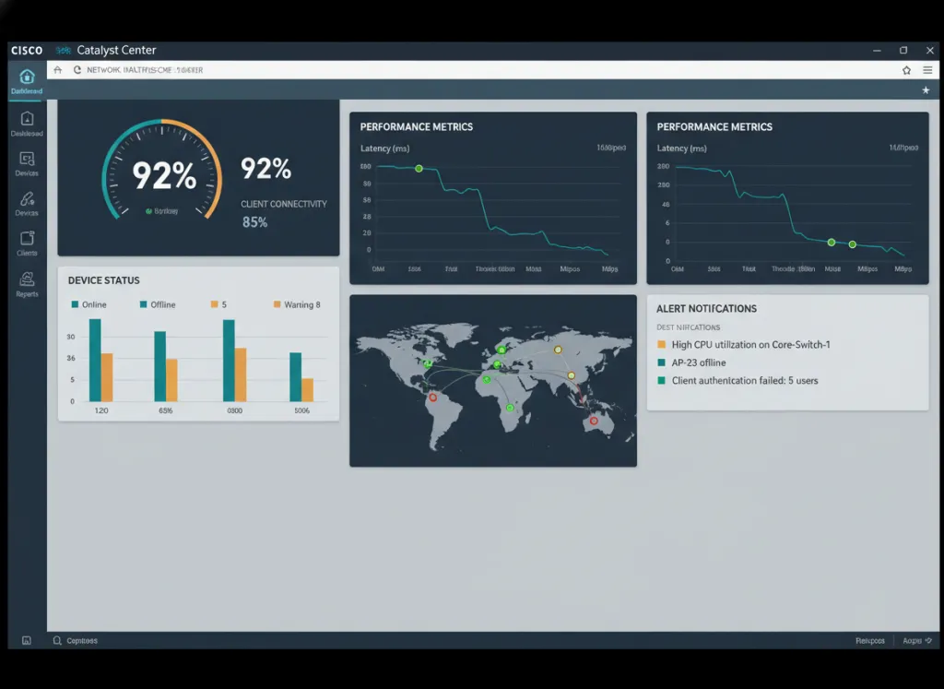The height and width of the screenshot is (689, 944).
Task: Open Devices with the chain-link icon
Action: point(27,198)
